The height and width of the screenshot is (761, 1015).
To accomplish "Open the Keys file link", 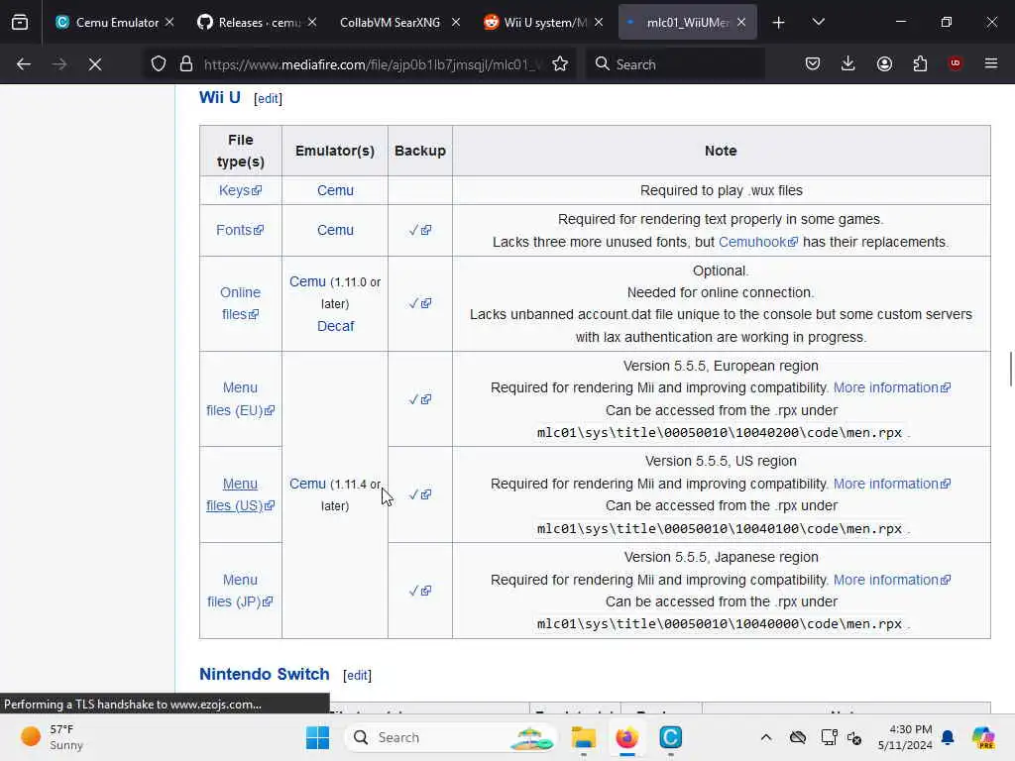I will tap(240, 190).
